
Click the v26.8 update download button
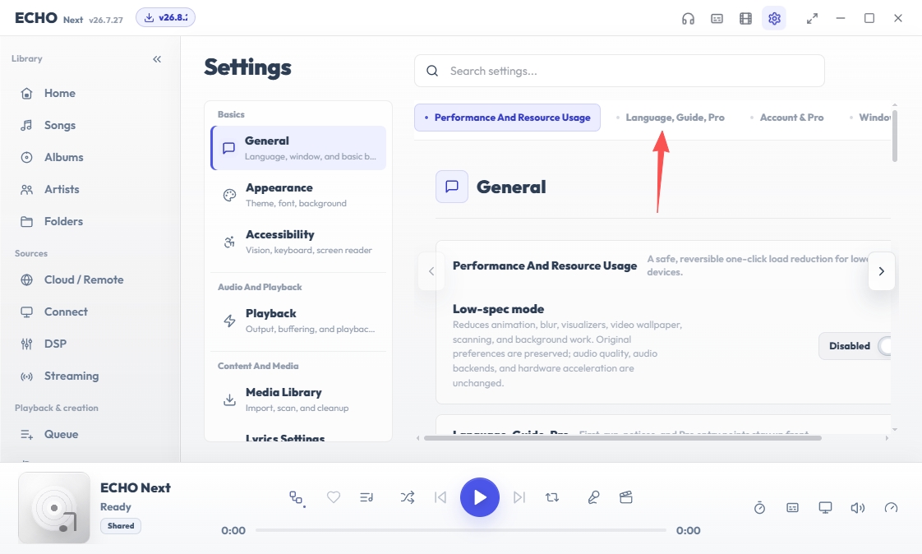pyautogui.click(x=165, y=17)
